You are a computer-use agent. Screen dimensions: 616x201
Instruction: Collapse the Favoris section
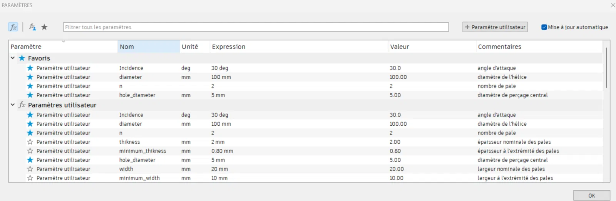[x=13, y=58]
